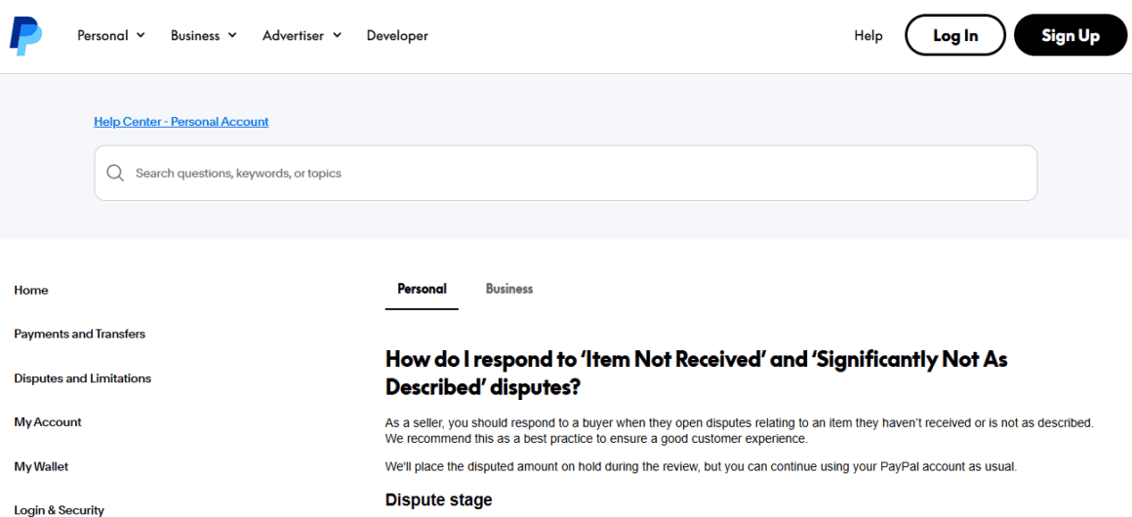Switch to the Business article tab
This screenshot has height=517, width=1132.
click(509, 289)
